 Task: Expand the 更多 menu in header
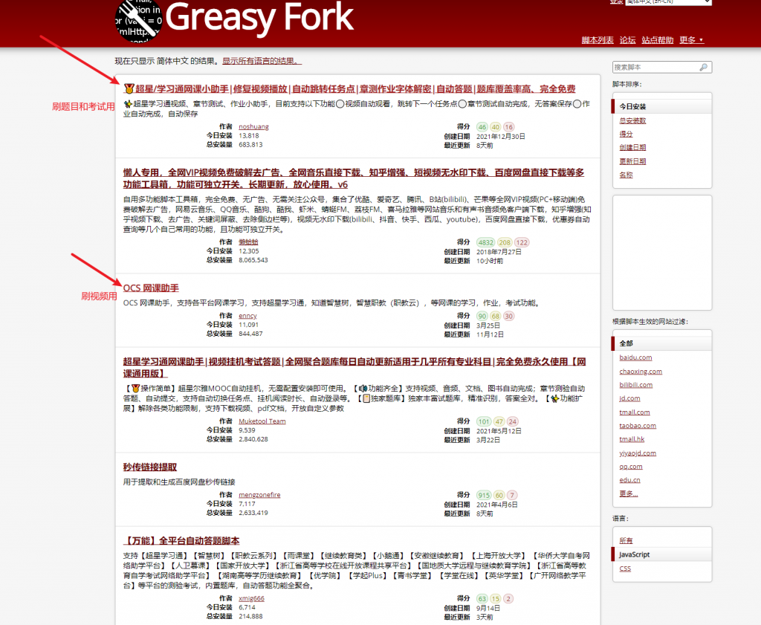coord(692,40)
